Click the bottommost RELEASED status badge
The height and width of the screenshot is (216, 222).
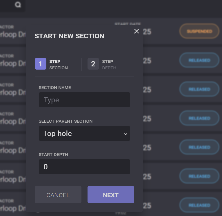pos(199,205)
